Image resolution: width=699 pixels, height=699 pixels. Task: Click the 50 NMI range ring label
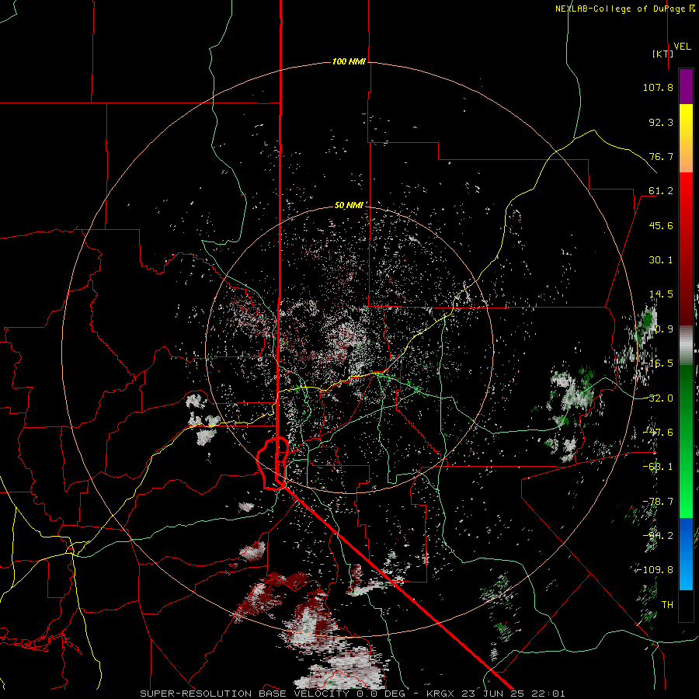click(349, 206)
